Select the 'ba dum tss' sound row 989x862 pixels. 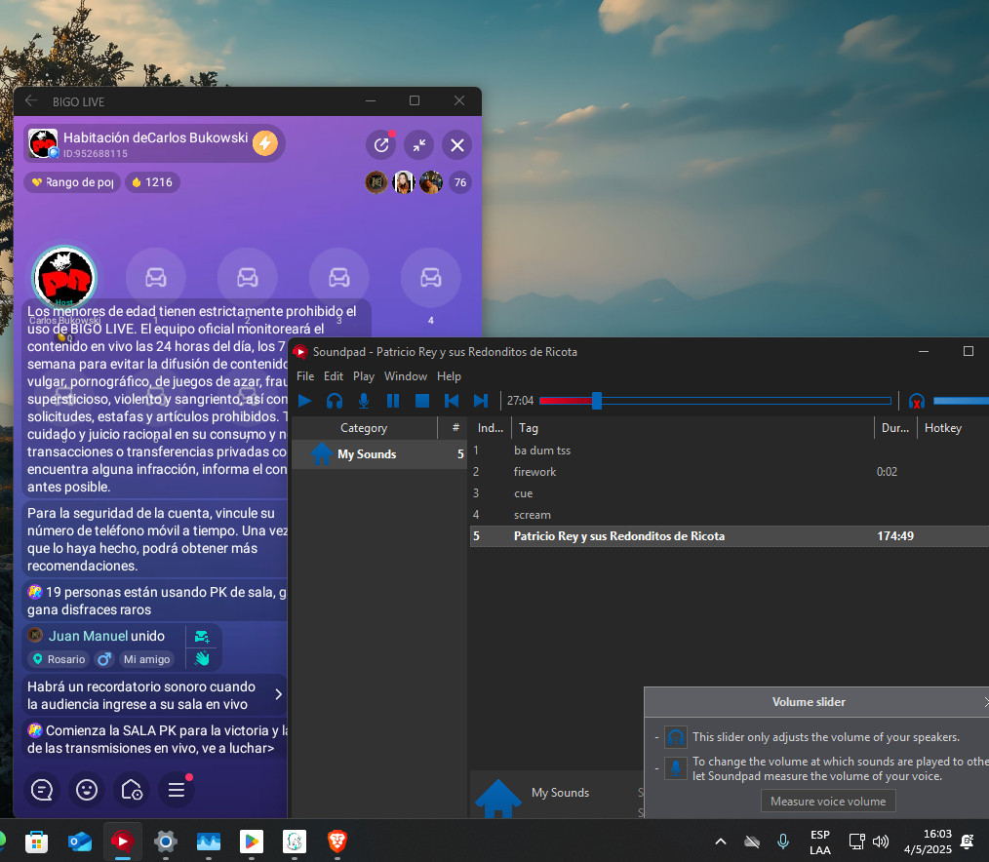click(730, 451)
